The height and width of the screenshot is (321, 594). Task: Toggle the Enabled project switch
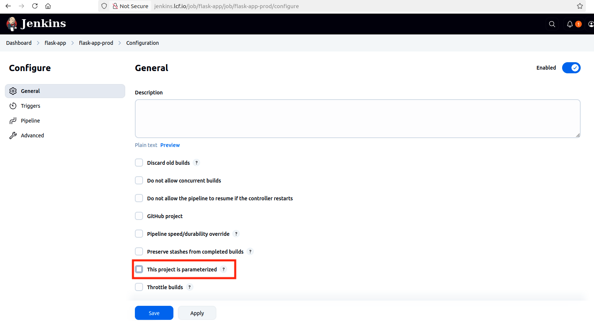pos(571,68)
